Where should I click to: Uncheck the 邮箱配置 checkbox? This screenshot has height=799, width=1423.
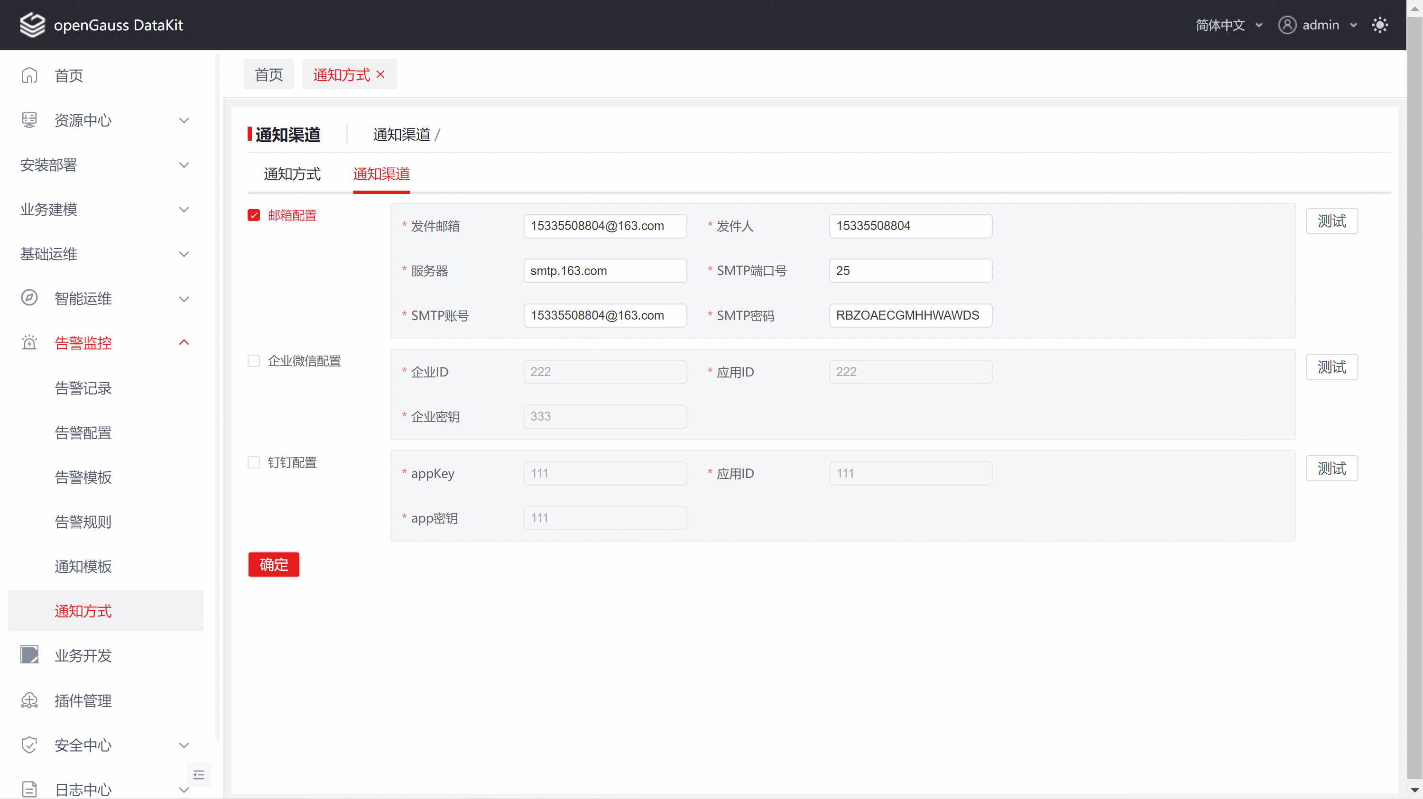pyautogui.click(x=254, y=215)
